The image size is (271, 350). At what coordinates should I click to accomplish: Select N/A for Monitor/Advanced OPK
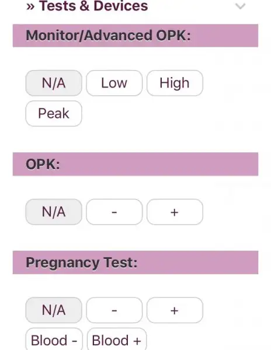[54, 83]
